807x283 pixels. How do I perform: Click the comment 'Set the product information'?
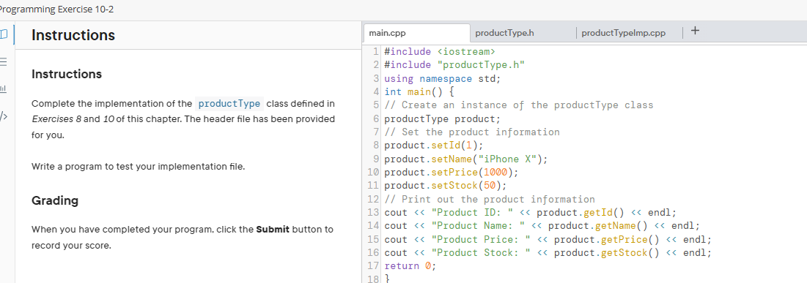point(472,132)
